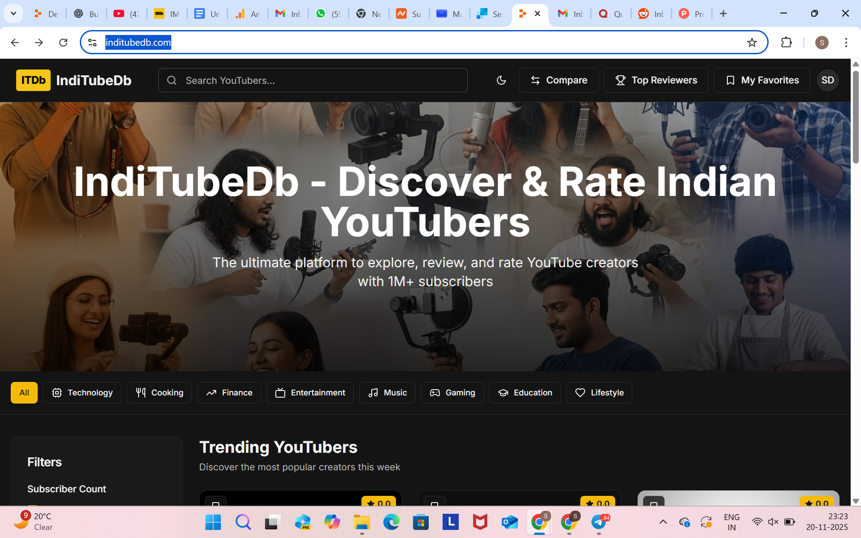861x538 pixels.
Task: Bookmark the page via the star icon
Action: coord(752,42)
